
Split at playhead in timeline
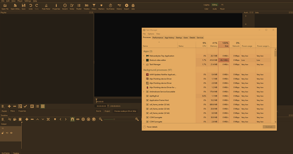48,119
